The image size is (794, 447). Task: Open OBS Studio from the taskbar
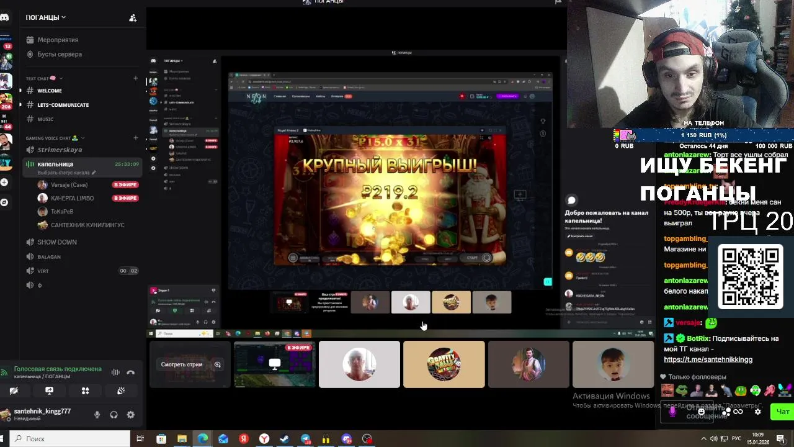pyautogui.click(x=367, y=439)
